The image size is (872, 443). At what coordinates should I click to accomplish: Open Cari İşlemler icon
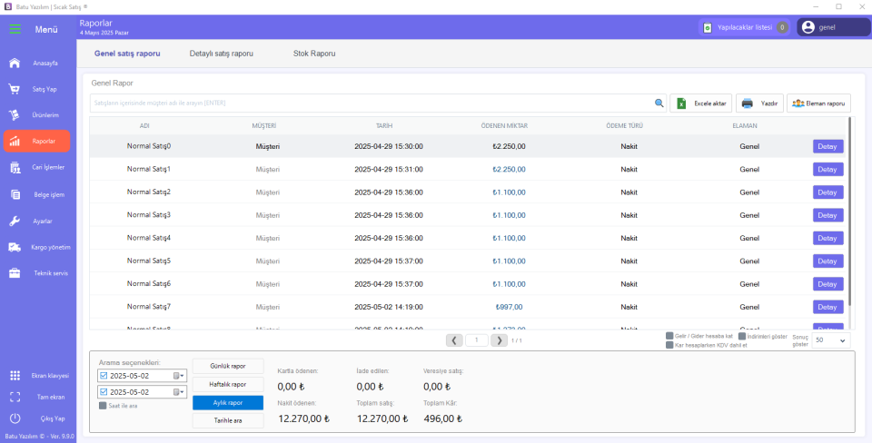(x=15, y=167)
